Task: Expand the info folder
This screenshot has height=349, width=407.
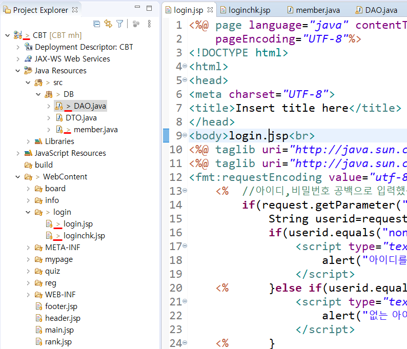Action: click(28, 200)
